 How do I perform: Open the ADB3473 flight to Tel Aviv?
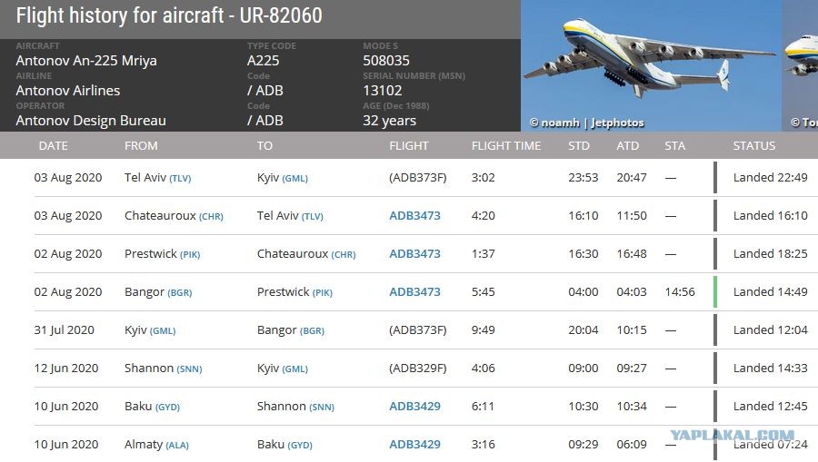coord(414,216)
